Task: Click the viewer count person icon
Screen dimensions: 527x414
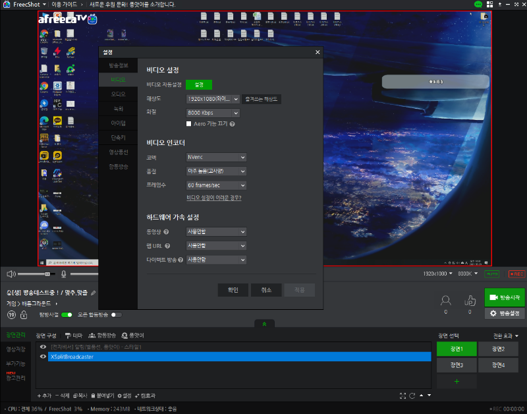Action: (x=446, y=300)
